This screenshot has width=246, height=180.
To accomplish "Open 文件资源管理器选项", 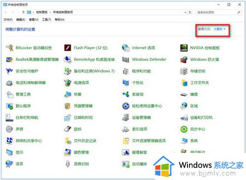I will [x=144, y=141].
